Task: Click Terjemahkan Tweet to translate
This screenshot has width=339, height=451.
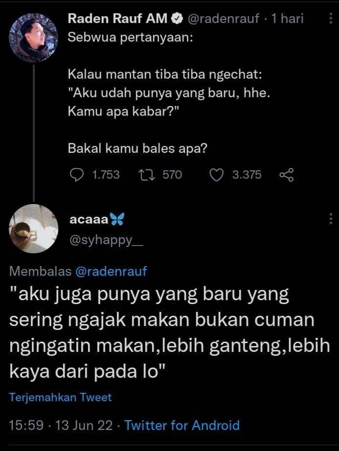Action: (x=61, y=397)
